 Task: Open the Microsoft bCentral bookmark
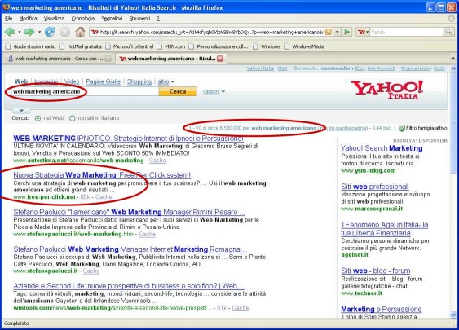tap(130, 46)
